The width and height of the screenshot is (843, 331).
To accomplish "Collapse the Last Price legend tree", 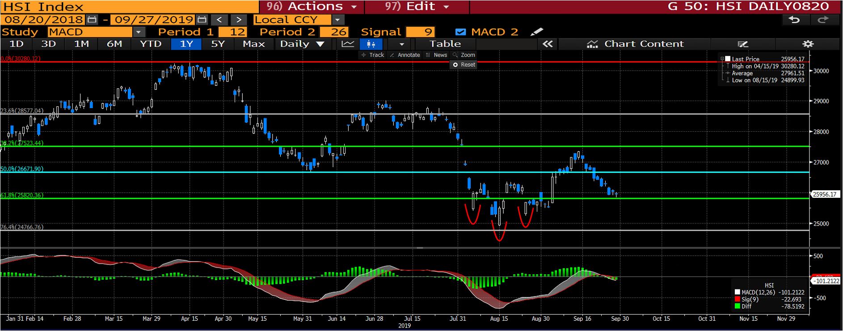I will 722,59.
